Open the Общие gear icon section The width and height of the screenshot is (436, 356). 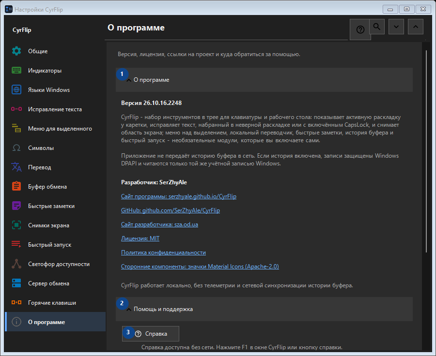click(x=16, y=51)
